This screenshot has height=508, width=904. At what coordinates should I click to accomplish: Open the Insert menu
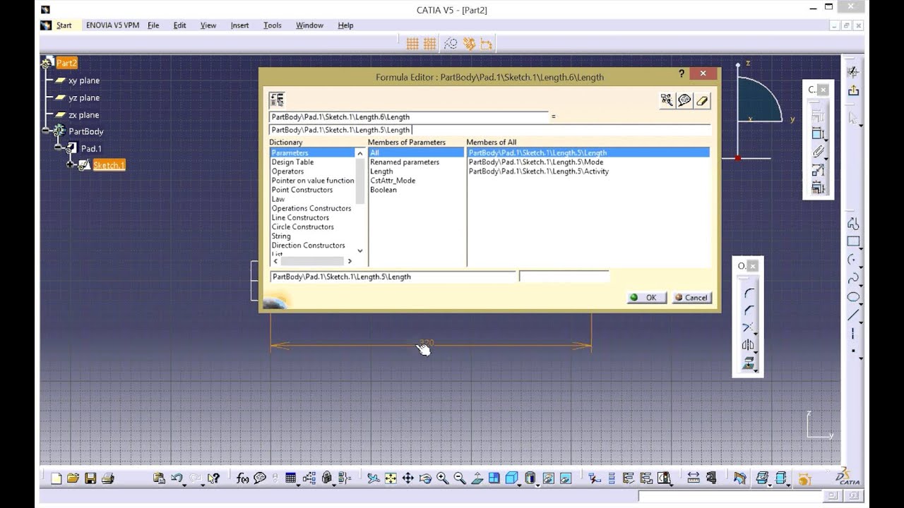239,25
